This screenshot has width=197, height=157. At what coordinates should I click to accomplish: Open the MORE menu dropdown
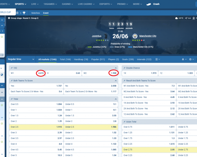pos(137,4)
